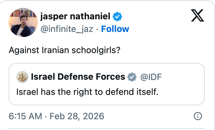Click the tweet text 'Against Iranian schoolgirls?'

[x=64, y=51]
